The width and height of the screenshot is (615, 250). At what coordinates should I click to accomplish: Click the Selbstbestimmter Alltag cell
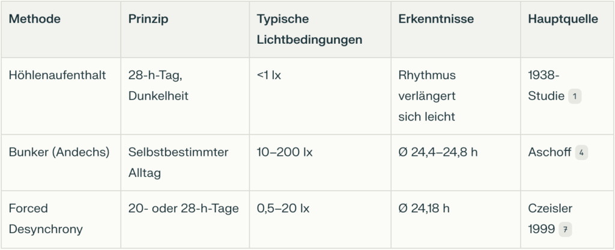(x=178, y=162)
